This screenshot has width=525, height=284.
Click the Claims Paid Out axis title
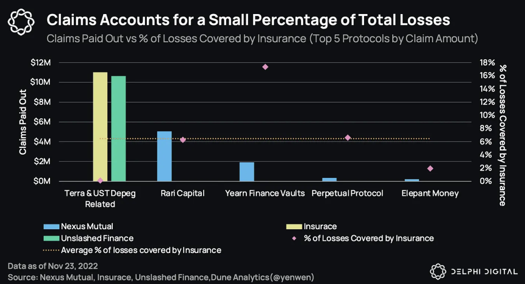(22, 122)
